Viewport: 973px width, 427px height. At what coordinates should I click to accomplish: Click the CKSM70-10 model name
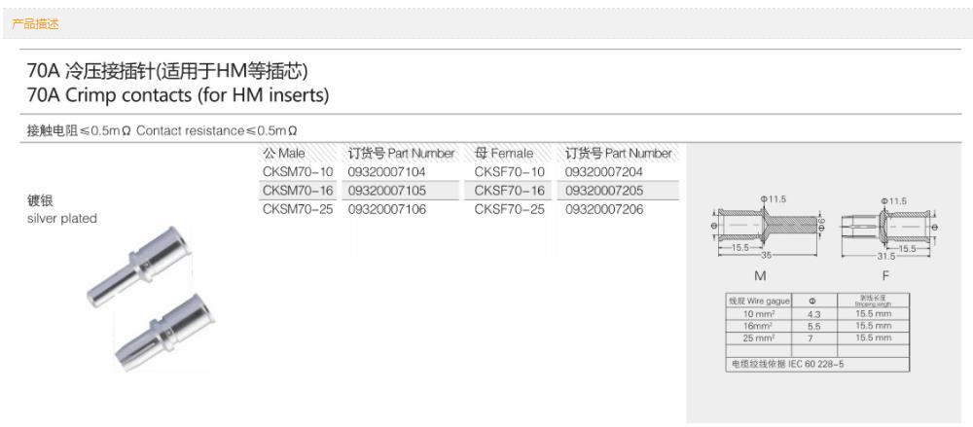point(299,172)
